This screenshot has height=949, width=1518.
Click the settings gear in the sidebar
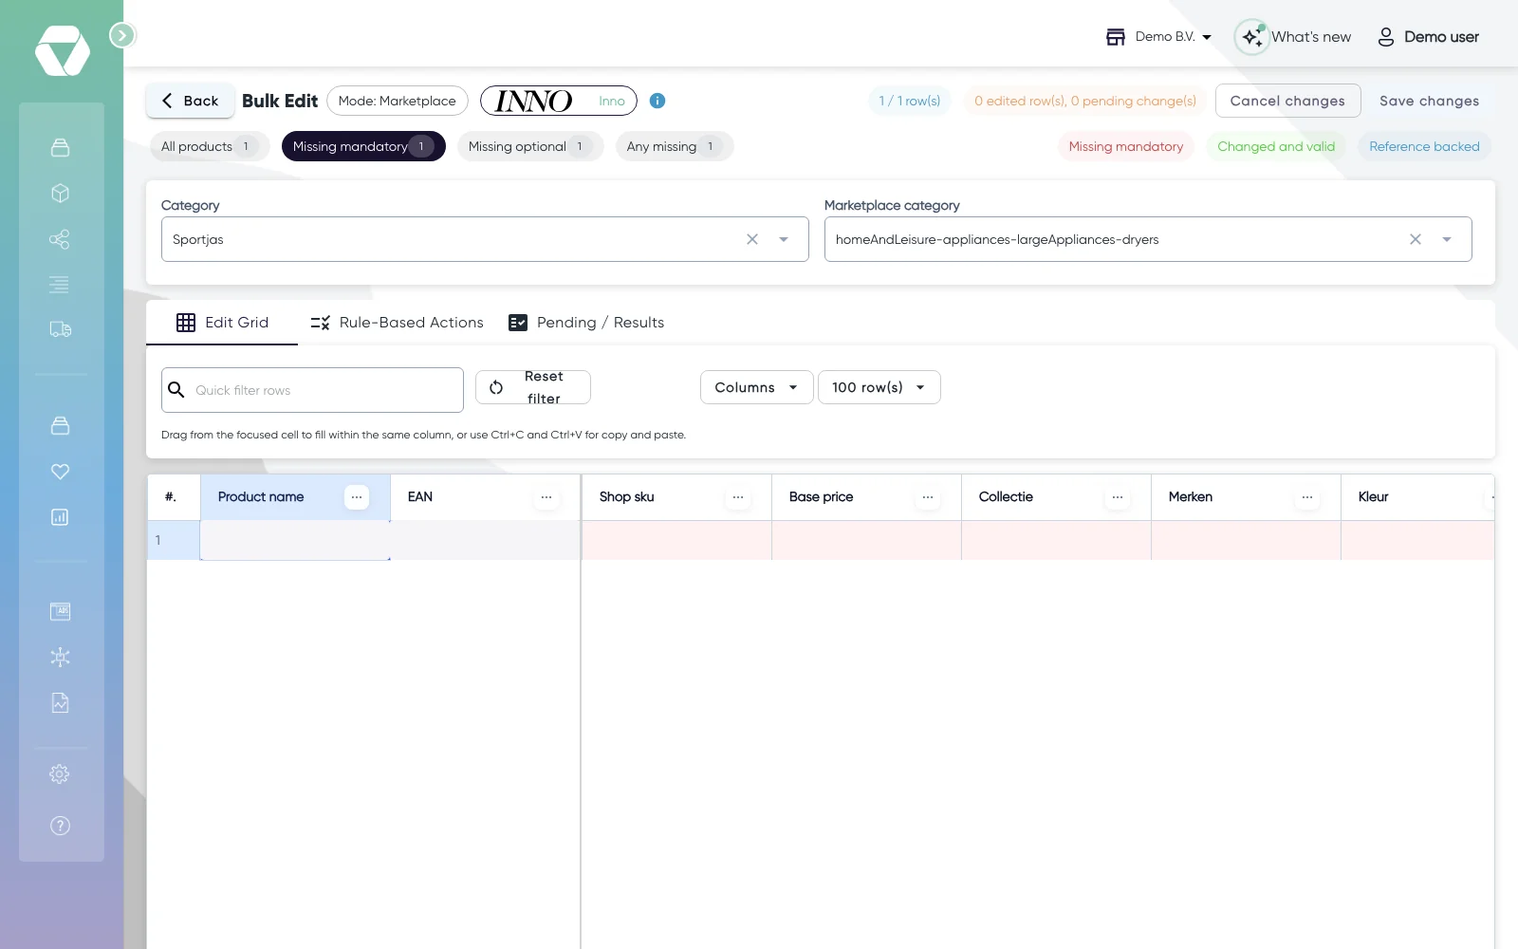pyautogui.click(x=60, y=774)
